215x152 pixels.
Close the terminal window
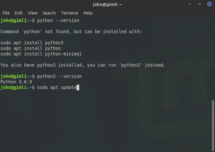209,4
